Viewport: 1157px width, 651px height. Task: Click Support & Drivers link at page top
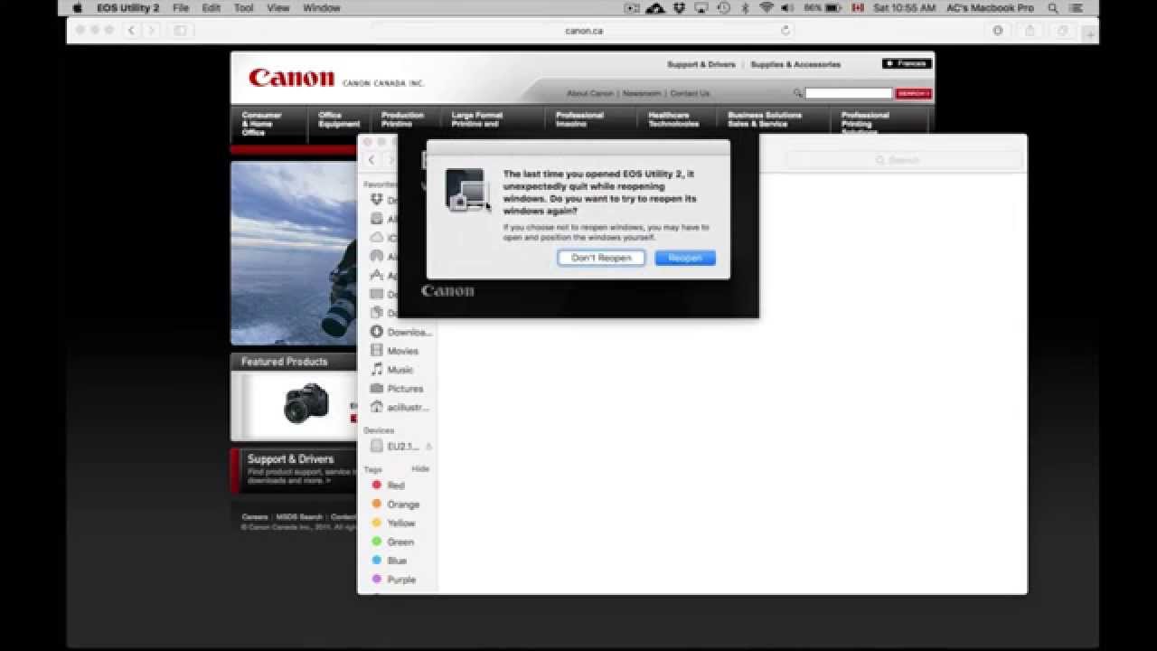(701, 64)
